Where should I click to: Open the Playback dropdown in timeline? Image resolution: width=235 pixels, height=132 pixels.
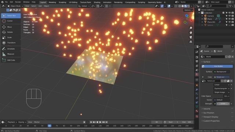tap(12, 122)
